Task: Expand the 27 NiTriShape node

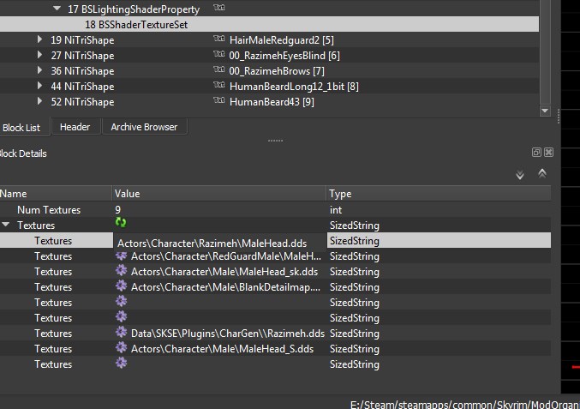Action: tap(39, 55)
